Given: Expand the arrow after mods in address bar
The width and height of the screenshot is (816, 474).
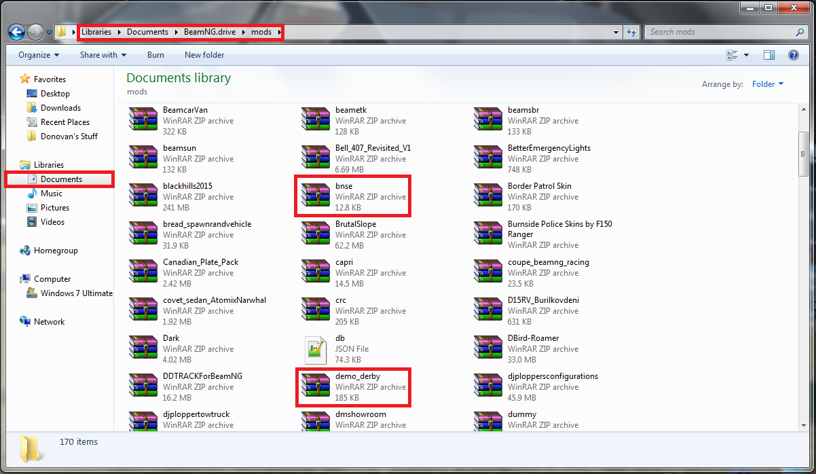Looking at the screenshot, I should [x=279, y=32].
